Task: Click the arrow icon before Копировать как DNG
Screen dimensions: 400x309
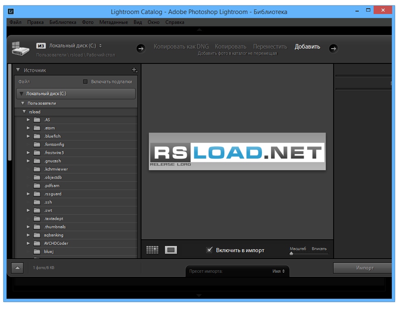Action: tap(141, 49)
